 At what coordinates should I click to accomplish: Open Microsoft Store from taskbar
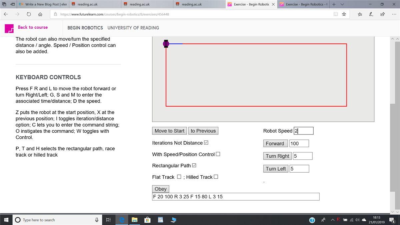click(x=147, y=220)
